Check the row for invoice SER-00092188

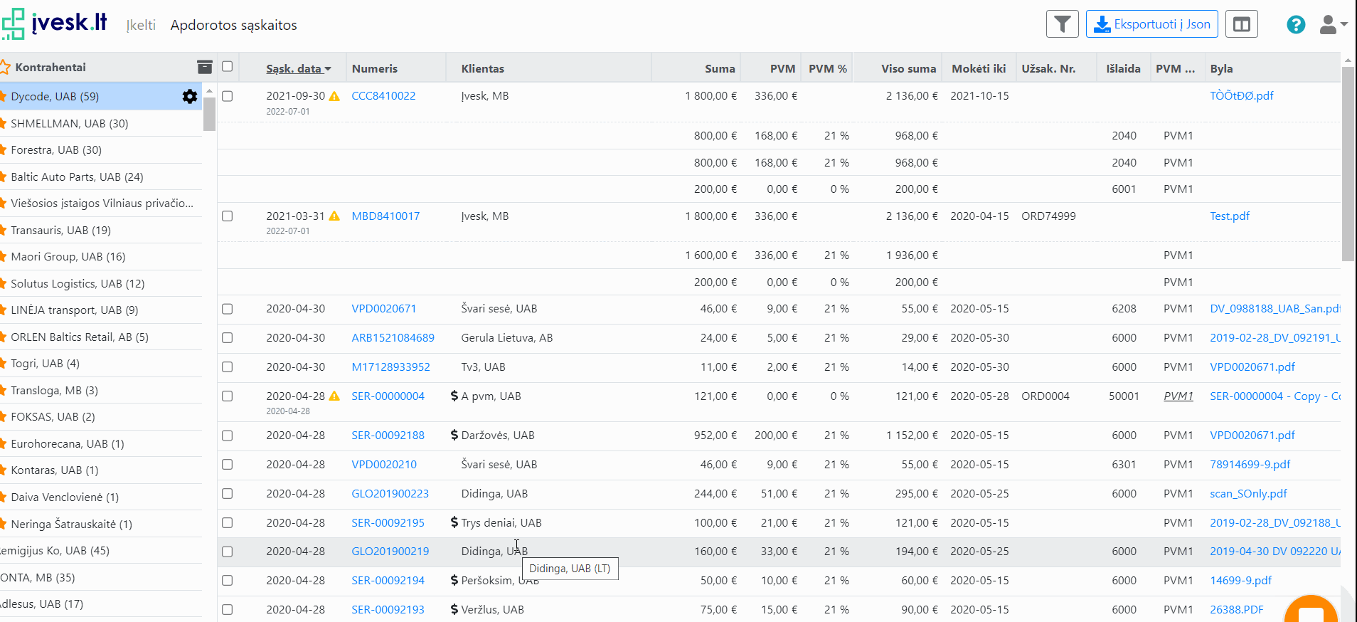(x=228, y=435)
